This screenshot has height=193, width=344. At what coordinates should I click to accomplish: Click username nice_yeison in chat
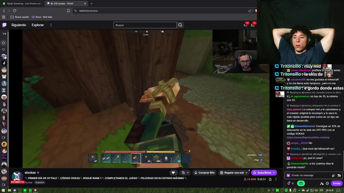click(x=294, y=109)
